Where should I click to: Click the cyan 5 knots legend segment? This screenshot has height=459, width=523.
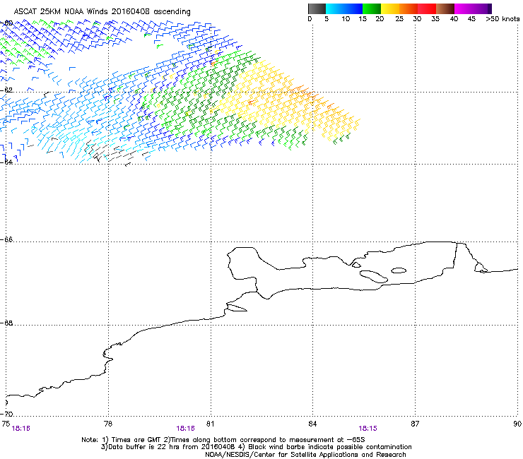[334, 8]
